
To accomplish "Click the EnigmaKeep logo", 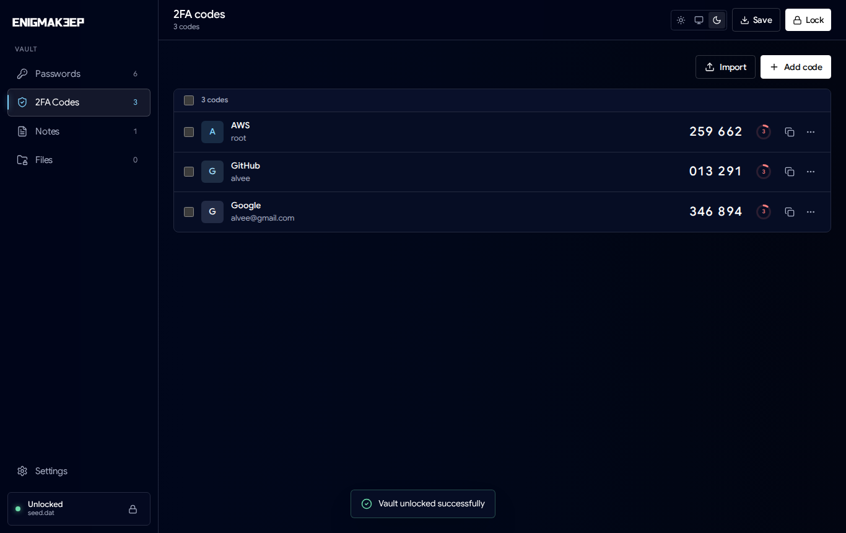I will pos(48,22).
